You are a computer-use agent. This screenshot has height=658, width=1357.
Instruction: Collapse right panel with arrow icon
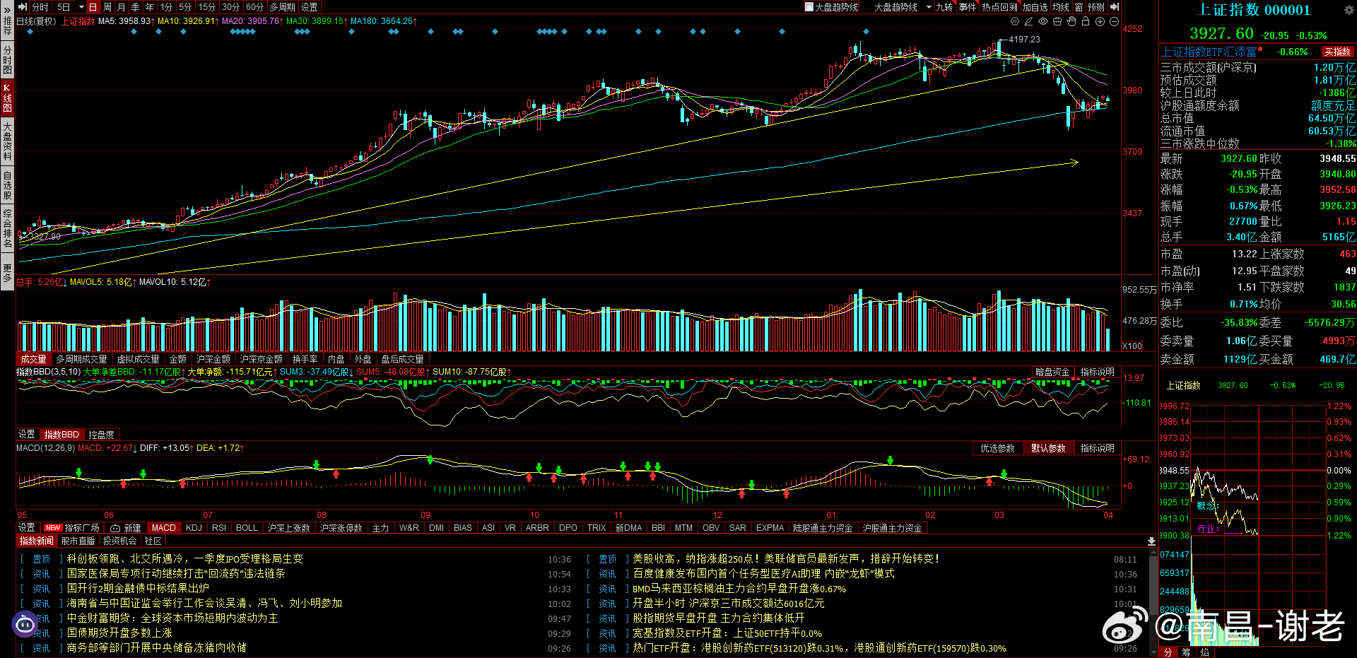click(x=1115, y=7)
